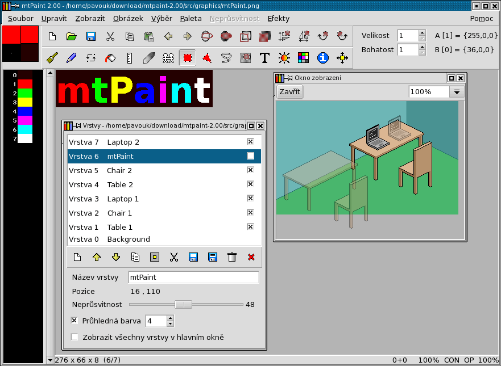The height and width of the screenshot is (366, 501).
Task: Hide the Vrstva 5 Chair 2 layer
Action: pos(250,170)
